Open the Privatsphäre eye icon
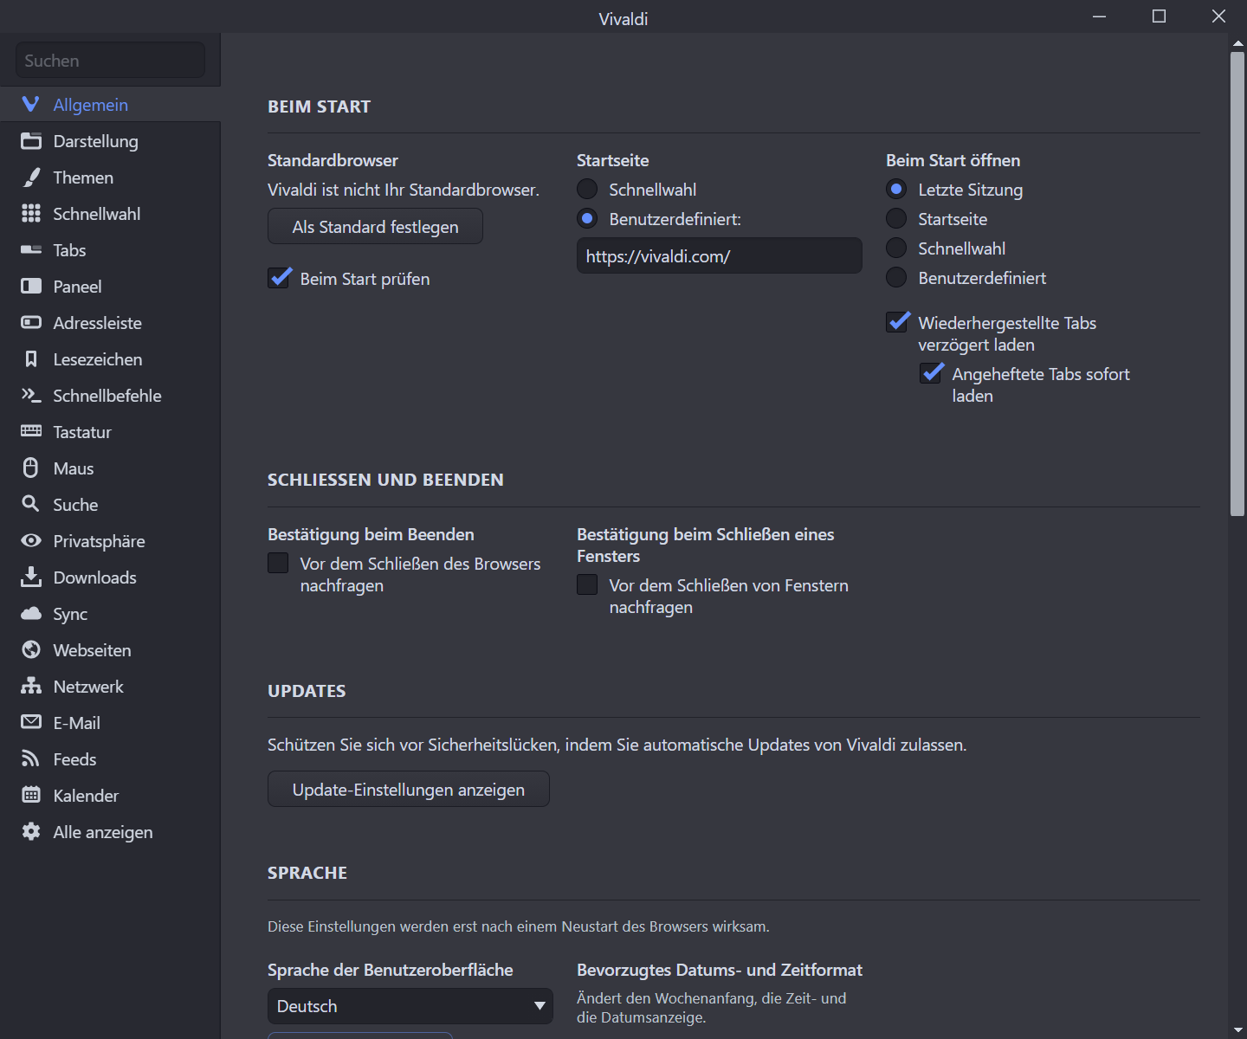The width and height of the screenshot is (1247, 1039). click(31, 541)
